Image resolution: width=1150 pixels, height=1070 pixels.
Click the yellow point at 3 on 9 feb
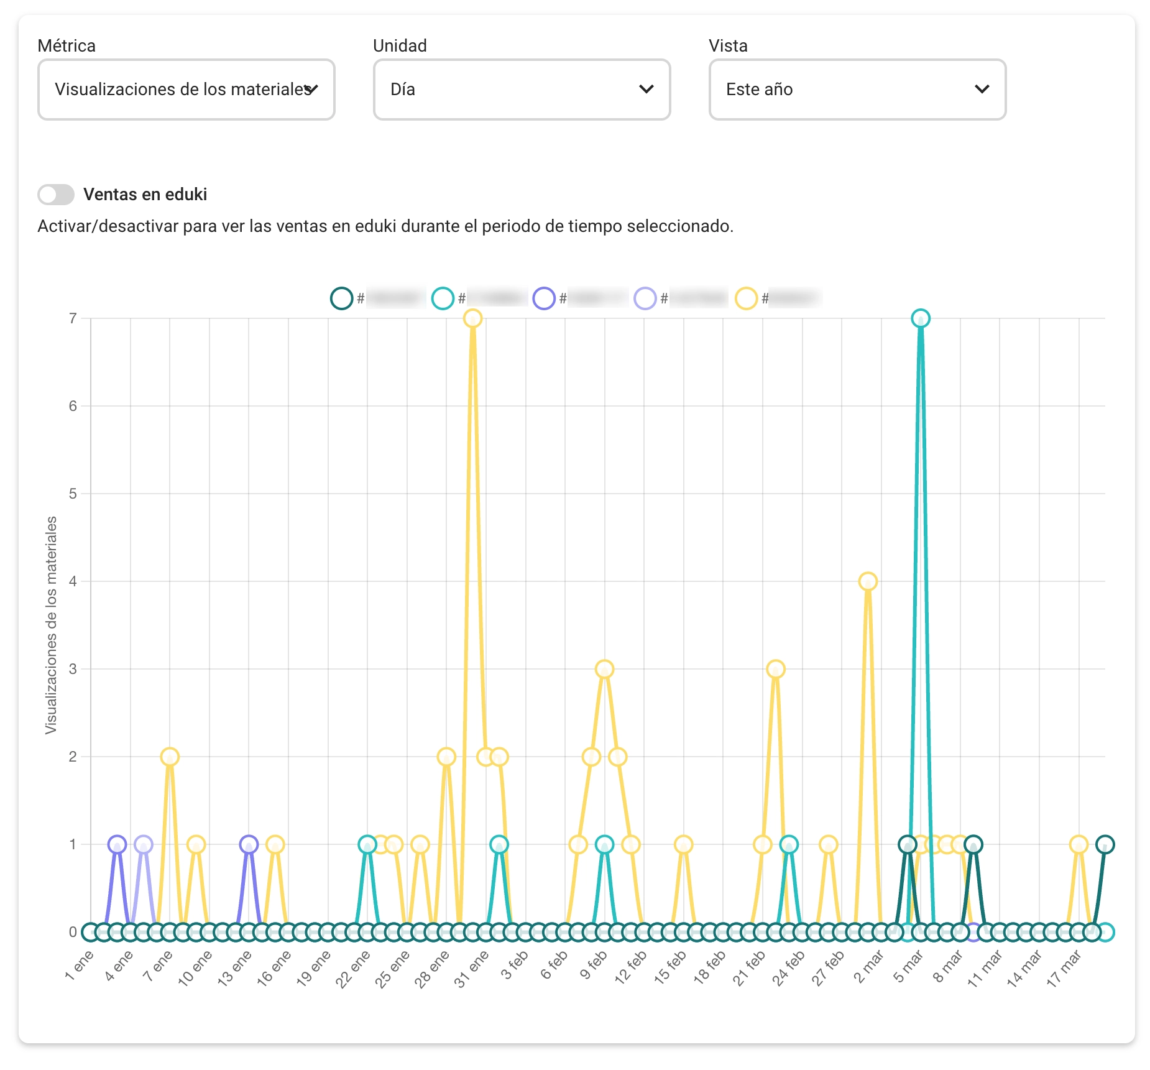[604, 670]
